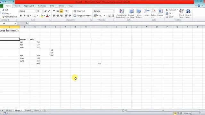The height and width of the screenshot is (115, 205).
Task: Toggle Italic formatting
Action: [x=24, y=16]
